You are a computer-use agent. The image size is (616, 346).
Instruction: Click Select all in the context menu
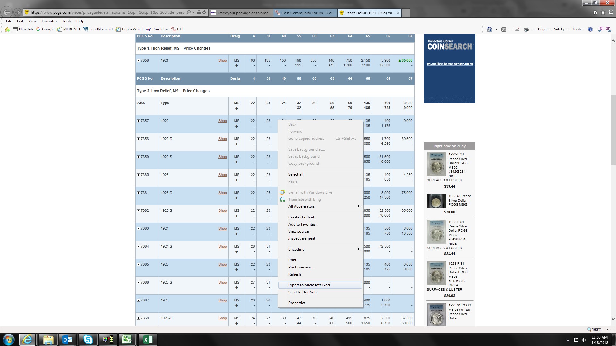(320, 174)
